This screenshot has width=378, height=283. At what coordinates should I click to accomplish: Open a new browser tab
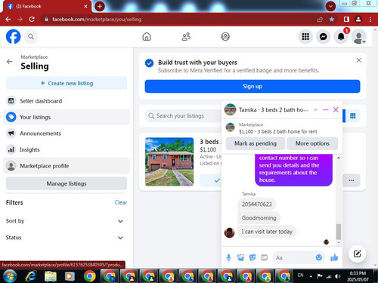[100, 6]
